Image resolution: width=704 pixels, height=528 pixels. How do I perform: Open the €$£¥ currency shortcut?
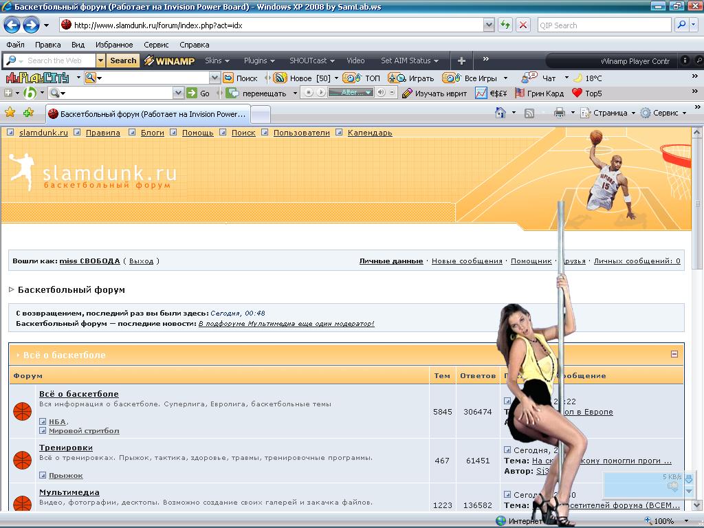coord(491,93)
